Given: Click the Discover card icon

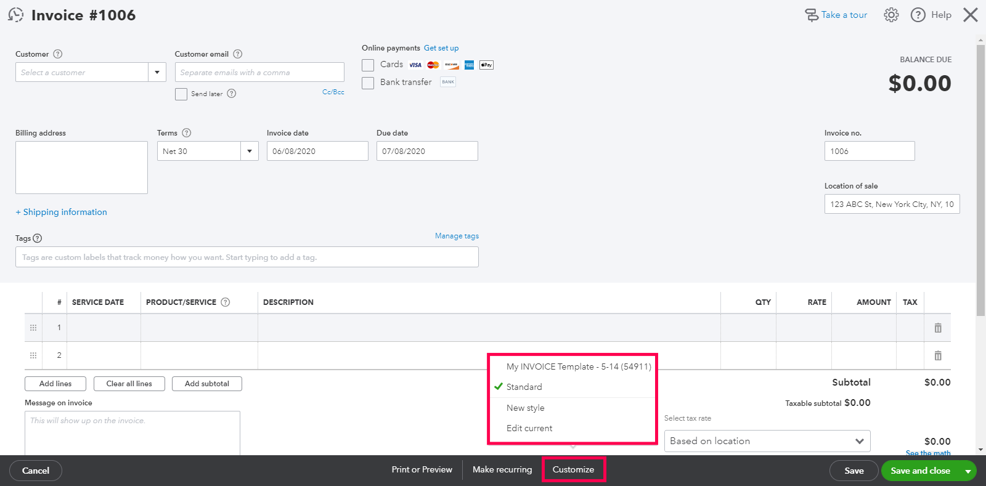Looking at the screenshot, I should [452, 65].
